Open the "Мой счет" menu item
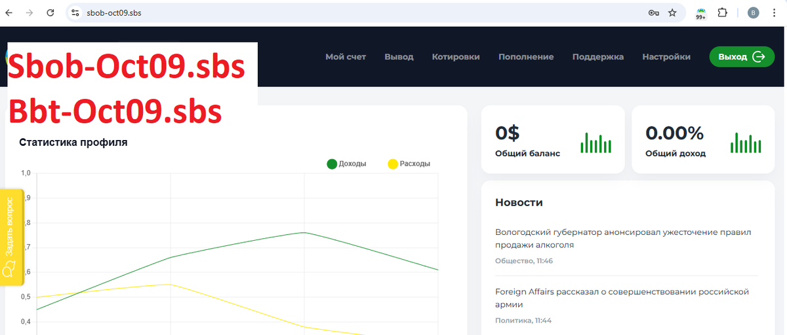The height and width of the screenshot is (335, 787). tap(346, 57)
